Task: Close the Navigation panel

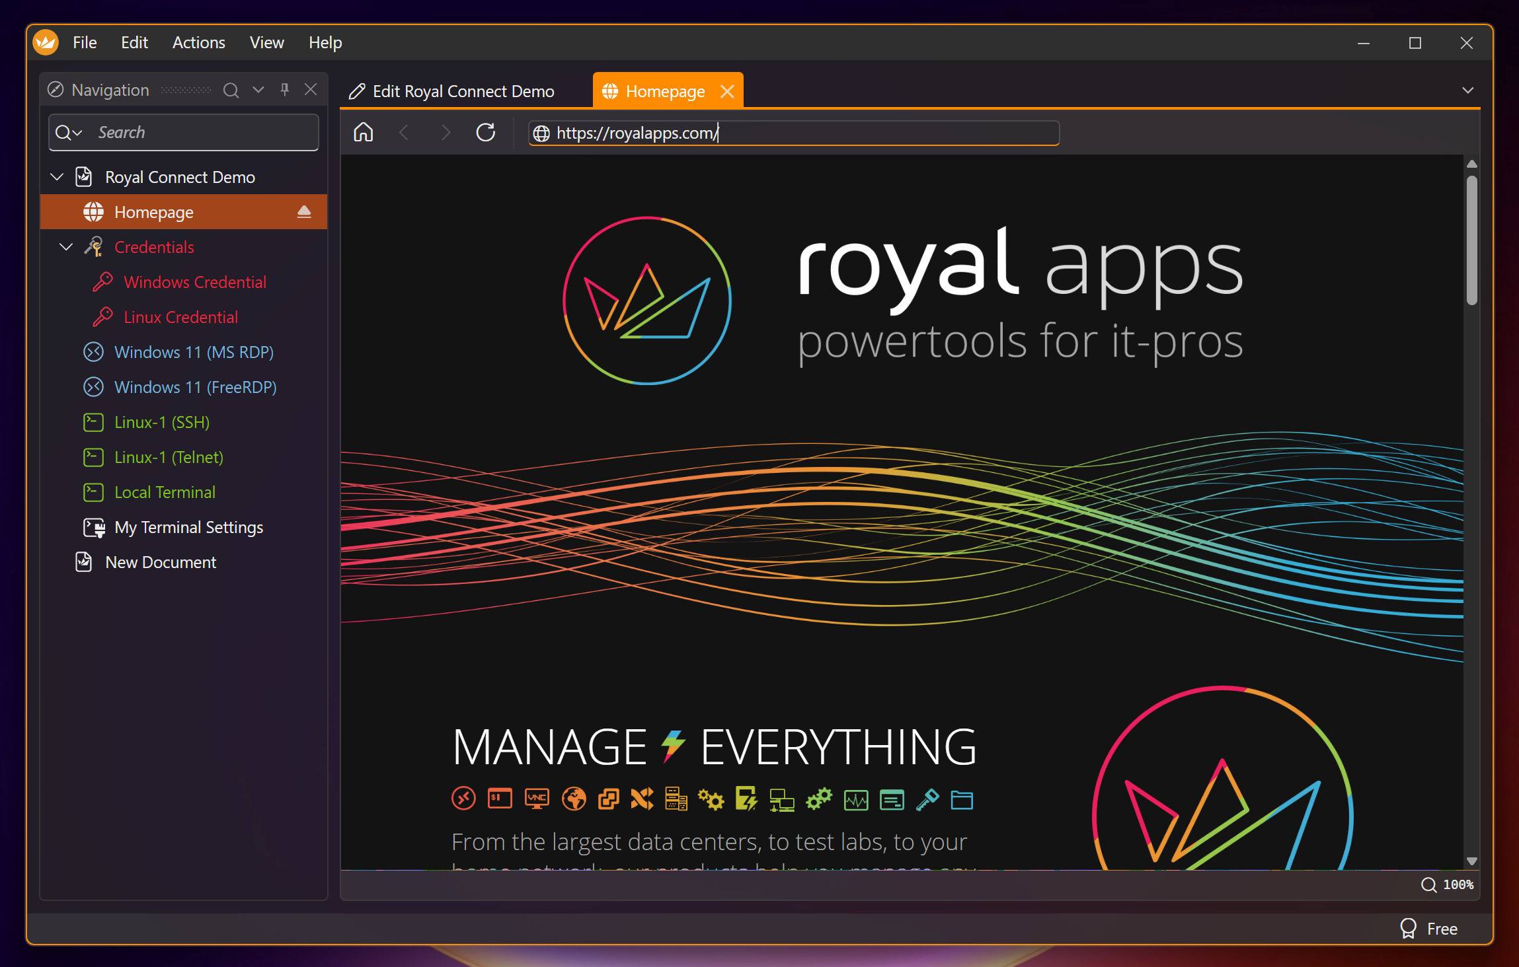Action: coord(311,90)
